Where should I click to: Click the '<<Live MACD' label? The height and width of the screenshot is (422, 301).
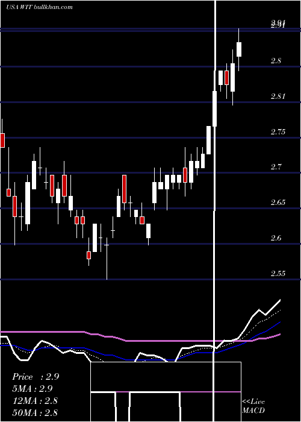point(253,406)
